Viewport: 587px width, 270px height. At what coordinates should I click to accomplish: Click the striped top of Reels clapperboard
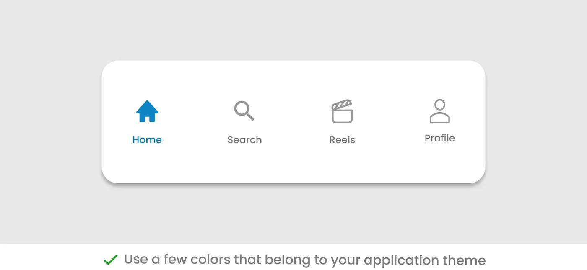click(342, 103)
